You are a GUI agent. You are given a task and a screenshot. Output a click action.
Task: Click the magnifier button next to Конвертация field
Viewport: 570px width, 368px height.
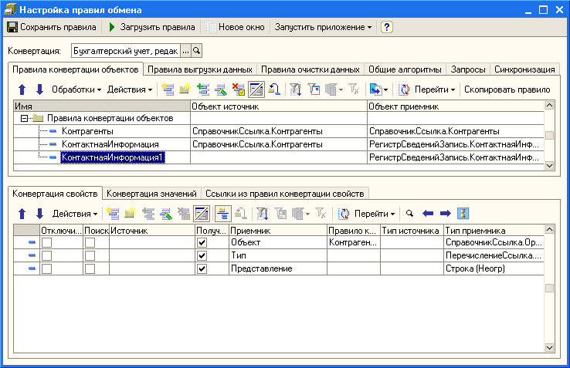coord(196,51)
